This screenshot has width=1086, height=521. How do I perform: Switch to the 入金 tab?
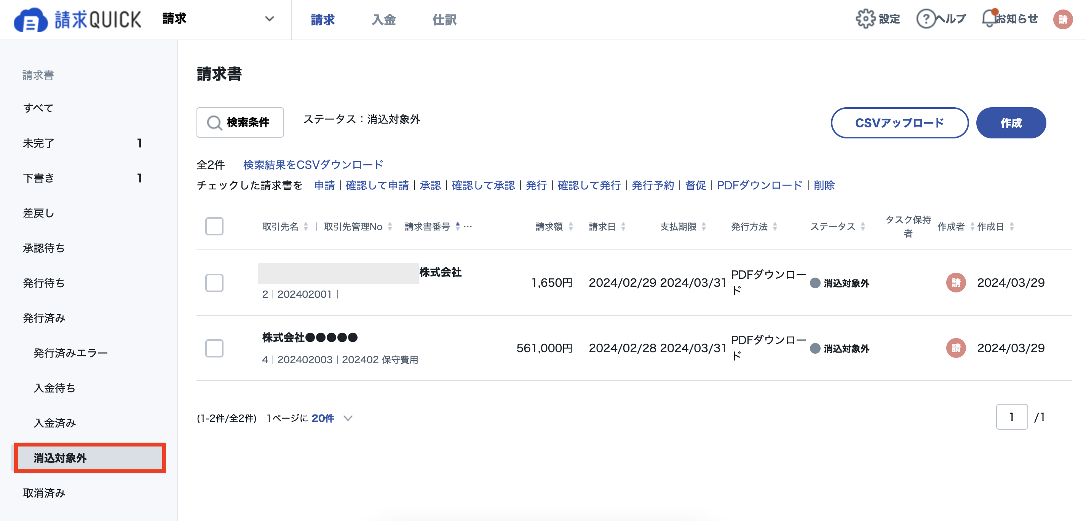click(x=384, y=19)
